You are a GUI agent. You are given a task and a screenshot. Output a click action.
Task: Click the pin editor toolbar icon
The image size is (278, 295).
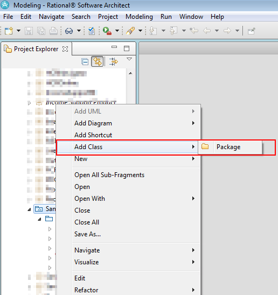tap(252, 31)
